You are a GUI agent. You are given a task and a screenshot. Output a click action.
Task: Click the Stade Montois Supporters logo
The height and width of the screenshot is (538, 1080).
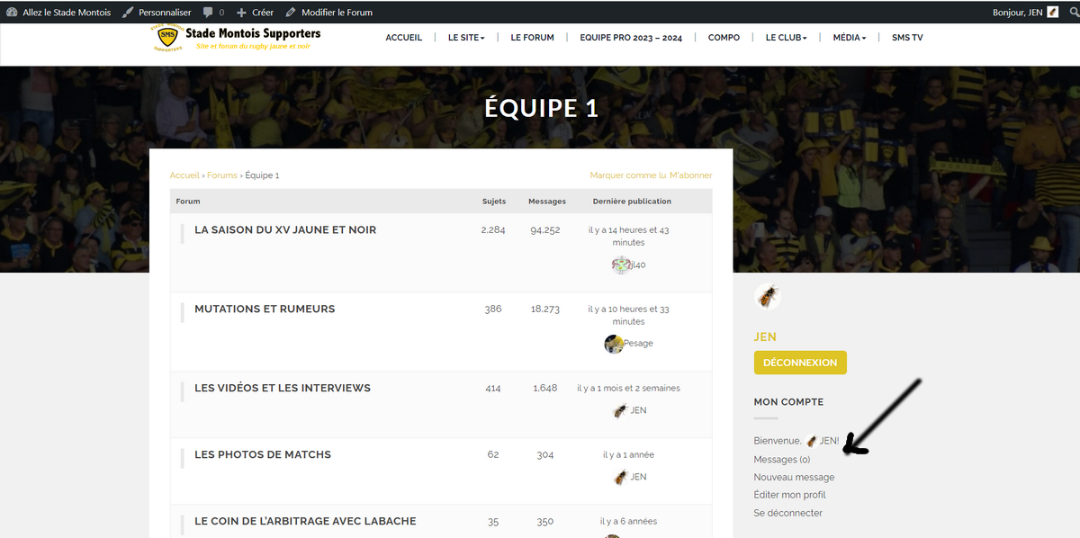pyautogui.click(x=166, y=38)
